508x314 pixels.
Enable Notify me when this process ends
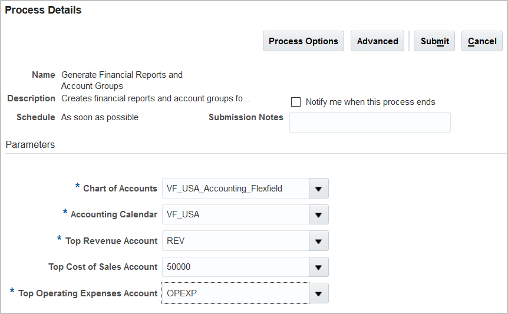pyautogui.click(x=296, y=102)
